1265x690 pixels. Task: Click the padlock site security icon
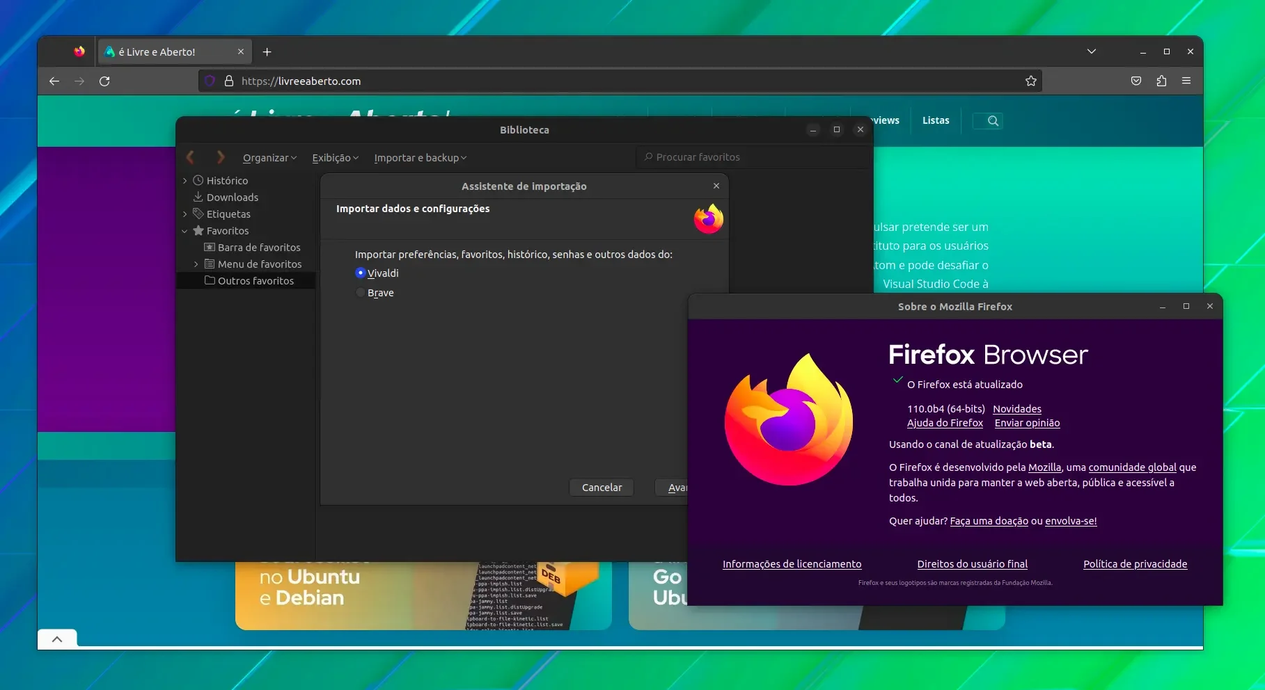pyautogui.click(x=228, y=81)
